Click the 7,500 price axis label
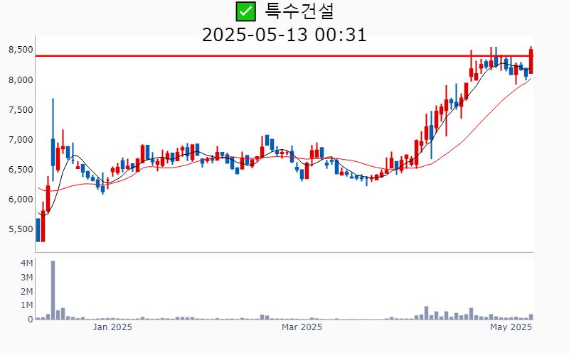This screenshot has height=355, width=569. 21,110
